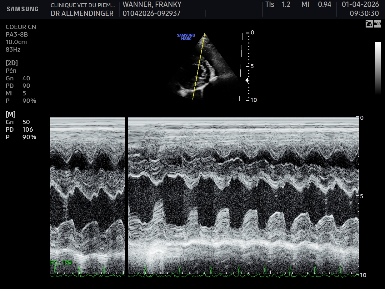Click the HAR harmonic imaging indicator icon
This screenshot has height=289, width=385.
[x=377, y=24]
